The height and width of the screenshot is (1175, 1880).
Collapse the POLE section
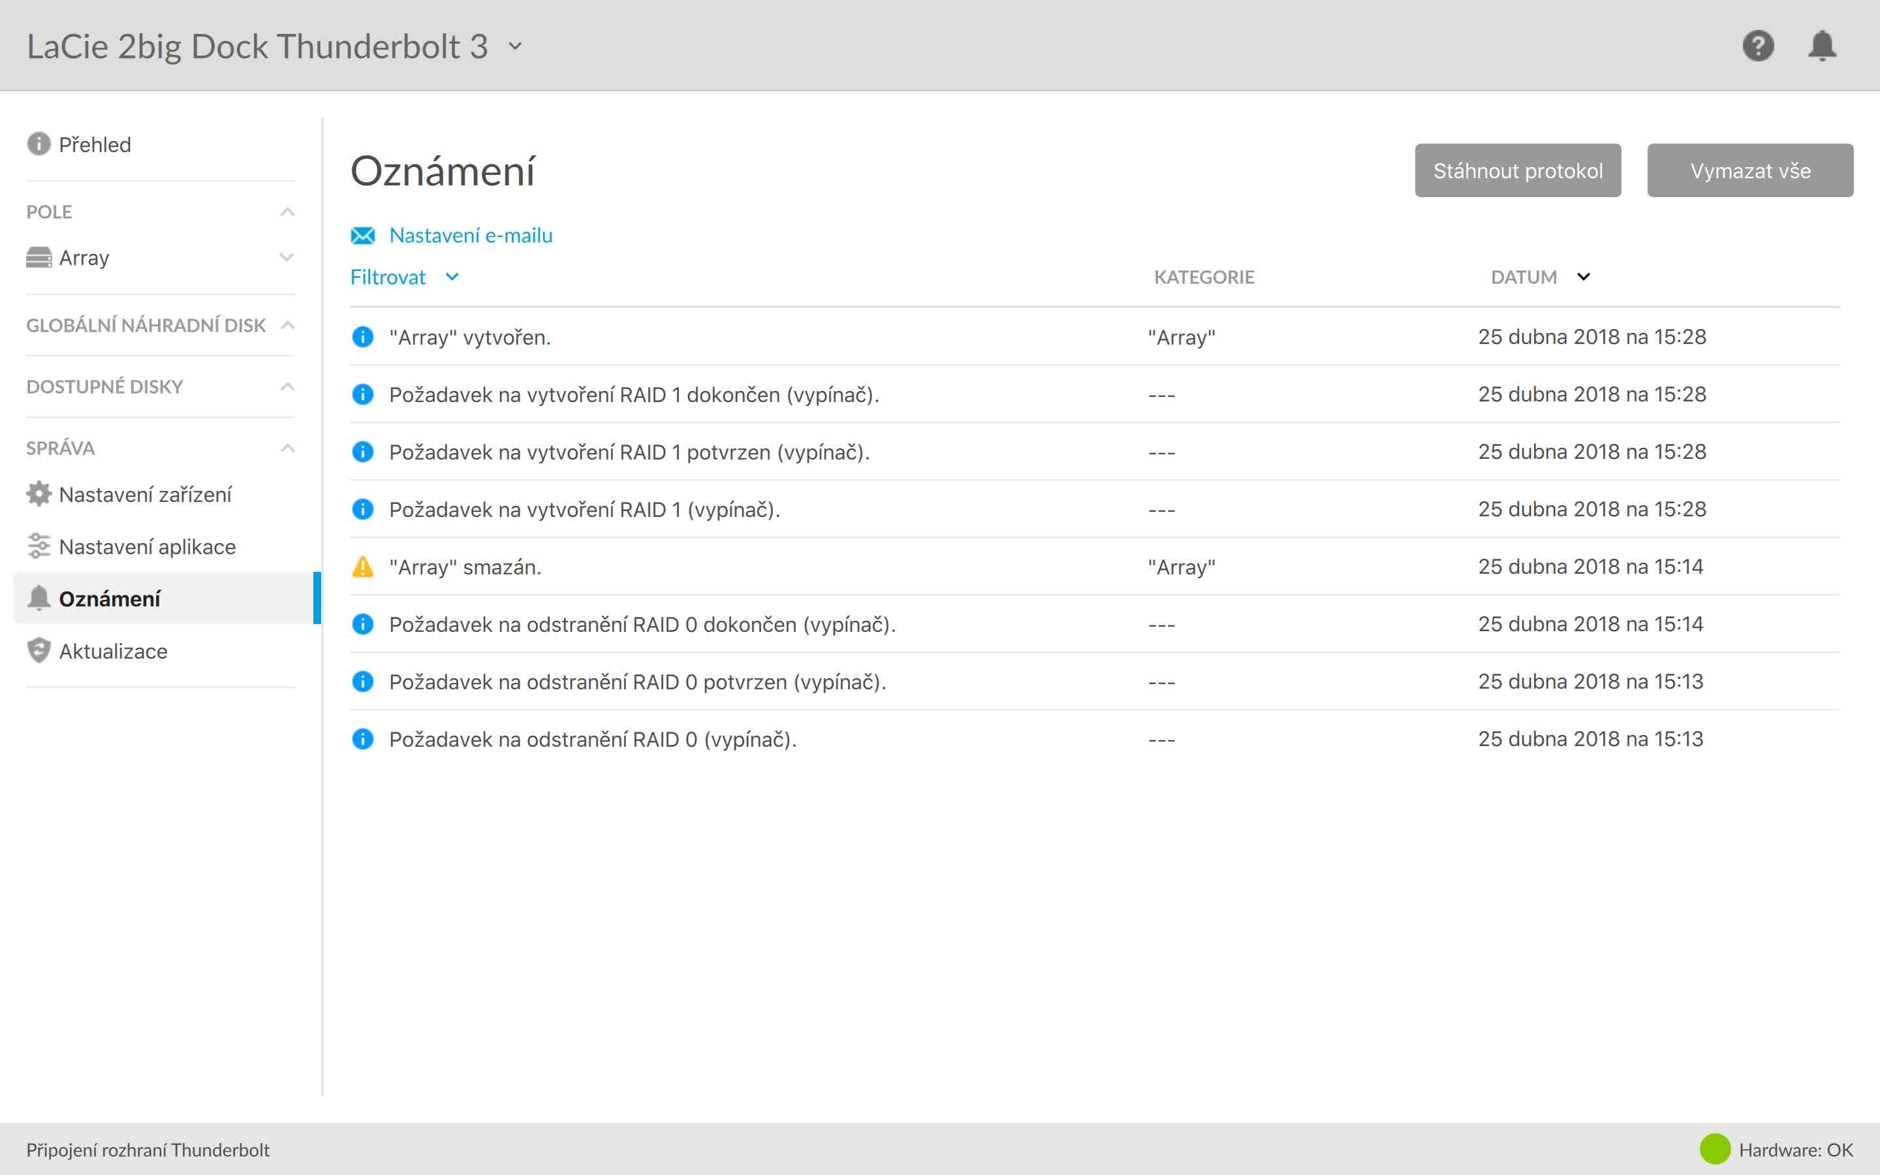pos(287,212)
